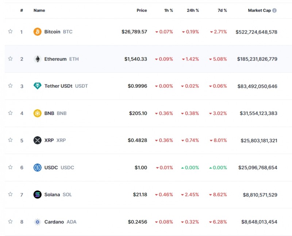Star Bitcoin to add to watchlist
This screenshot has height=236, width=292.
[x=10, y=31]
